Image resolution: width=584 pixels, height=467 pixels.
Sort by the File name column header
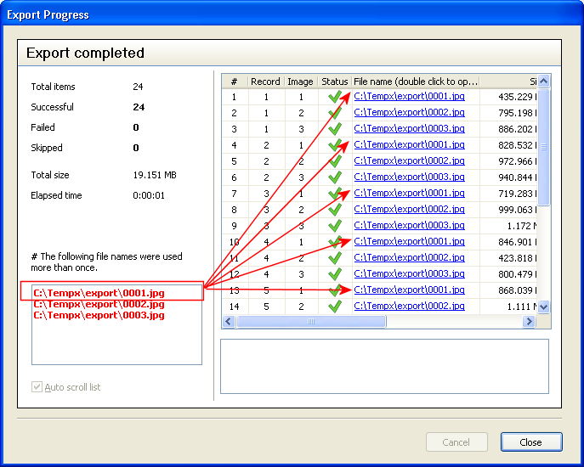416,82
